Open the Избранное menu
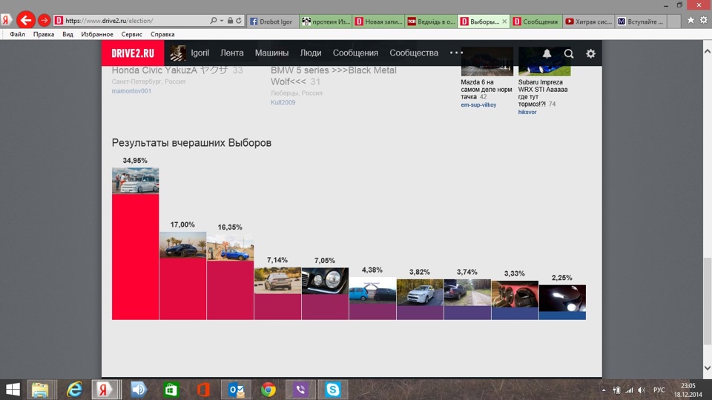Image resolution: width=712 pixels, height=400 pixels. click(97, 34)
